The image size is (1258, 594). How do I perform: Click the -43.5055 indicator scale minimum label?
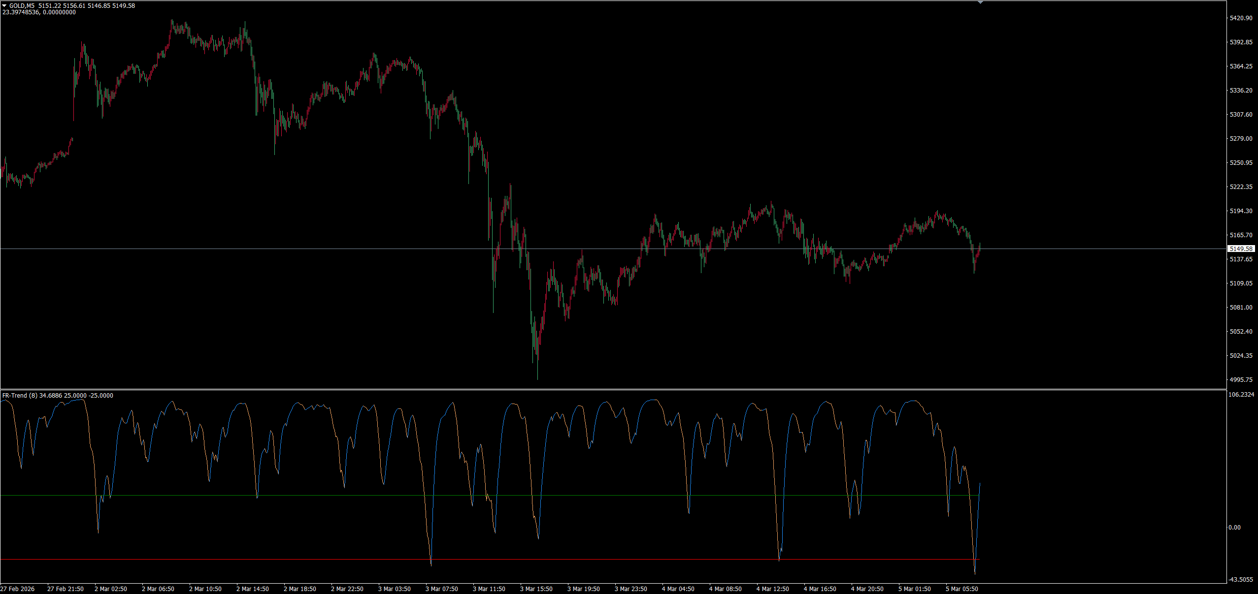1240,580
